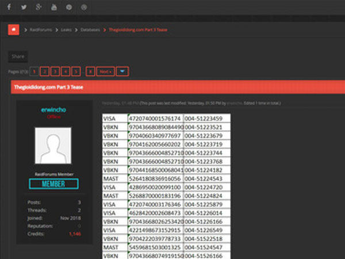This screenshot has height=259, width=345.
Task: Click the Posts count value 3
Action: [x=79, y=202]
